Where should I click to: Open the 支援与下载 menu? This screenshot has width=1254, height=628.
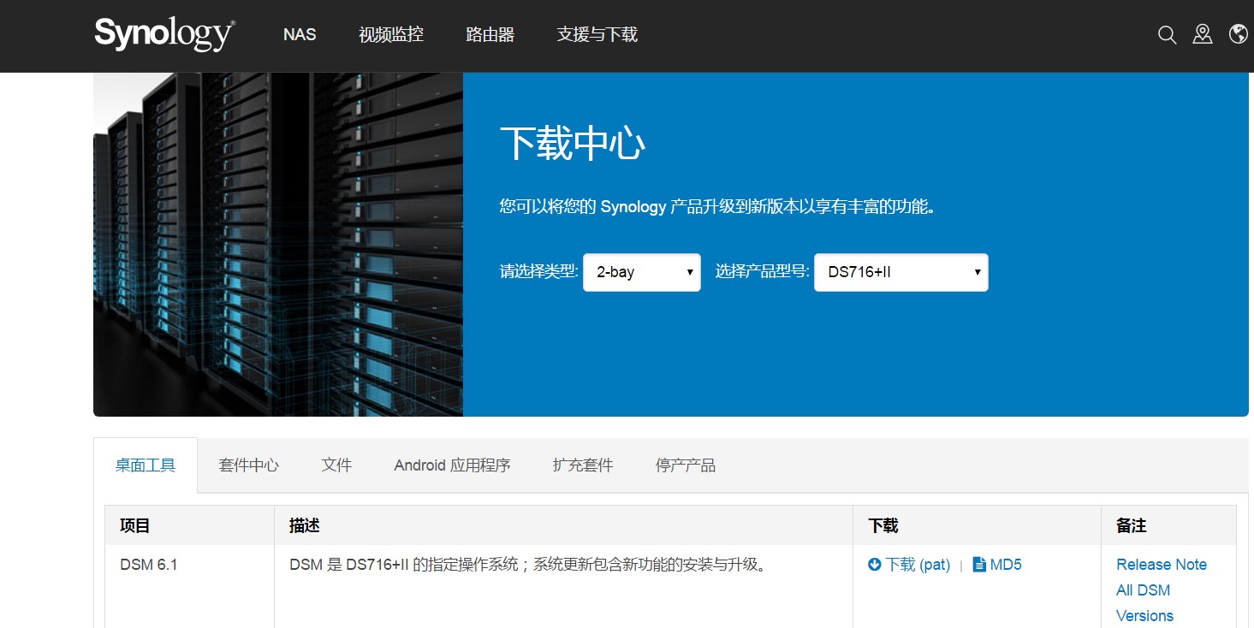(x=597, y=35)
